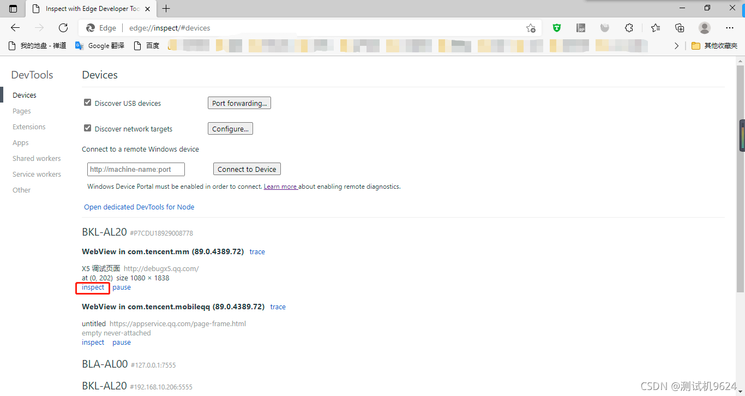The image size is (745, 396).
Task: Click the Connect to Device button
Action: coord(247,169)
